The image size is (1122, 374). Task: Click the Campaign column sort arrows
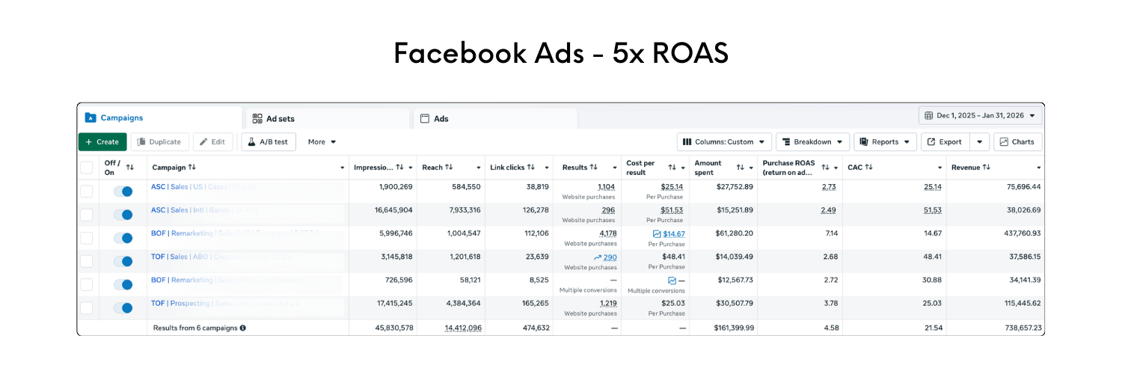click(192, 168)
